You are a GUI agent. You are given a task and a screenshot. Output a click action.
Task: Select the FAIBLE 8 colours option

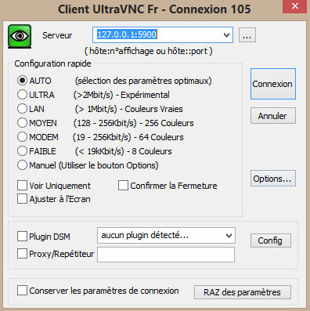pyautogui.click(x=22, y=151)
